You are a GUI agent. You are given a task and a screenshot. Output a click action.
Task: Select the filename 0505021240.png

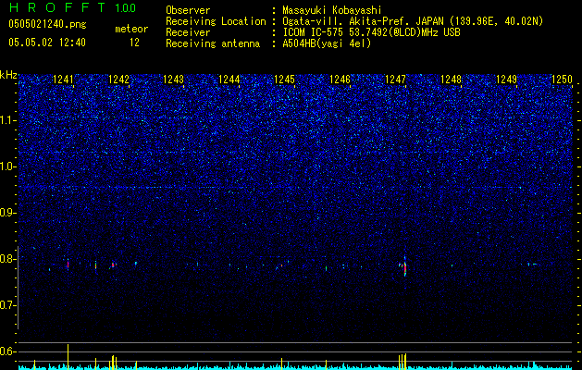47,25
